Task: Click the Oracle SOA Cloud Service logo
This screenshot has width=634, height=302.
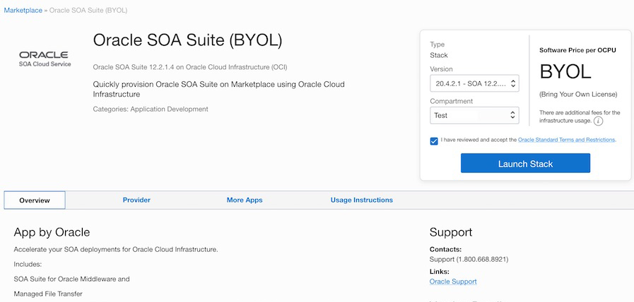Action: pos(44,58)
